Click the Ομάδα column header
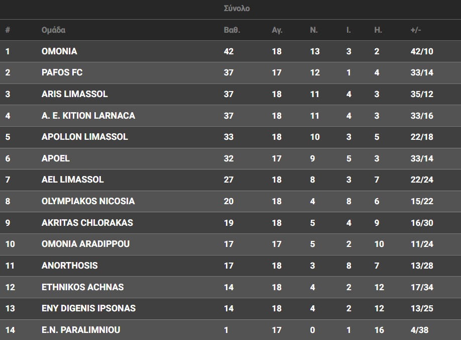Viewport: 461px width, 340px height. tap(53, 30)
